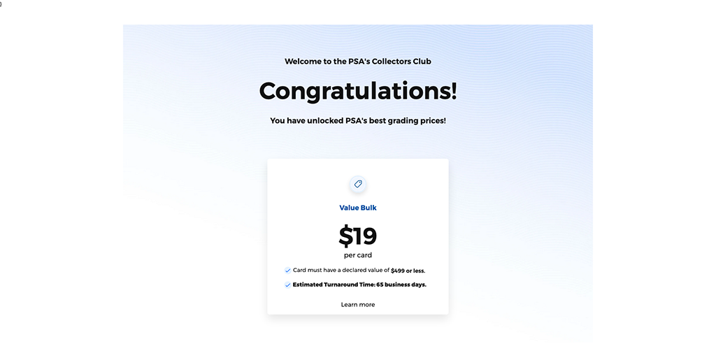The height and width of the screenshot is (351, 716).
Task: Click the Welcome to PSA's Collectors Club text
Action: point(358,61)
